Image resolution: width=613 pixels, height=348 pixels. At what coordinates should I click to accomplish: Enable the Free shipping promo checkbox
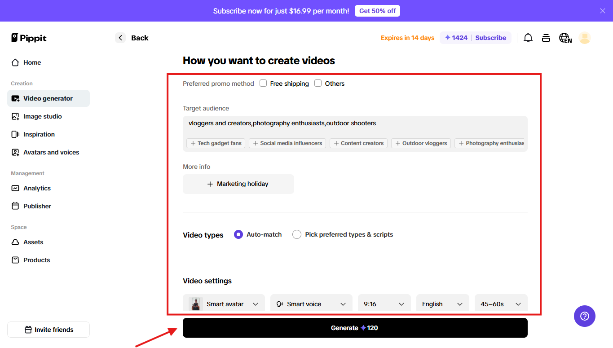point(263,83)
